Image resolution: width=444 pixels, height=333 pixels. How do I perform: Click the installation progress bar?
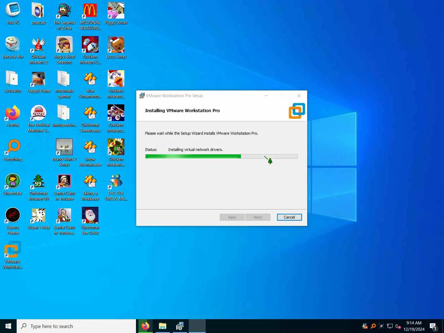tap(221, 157)
